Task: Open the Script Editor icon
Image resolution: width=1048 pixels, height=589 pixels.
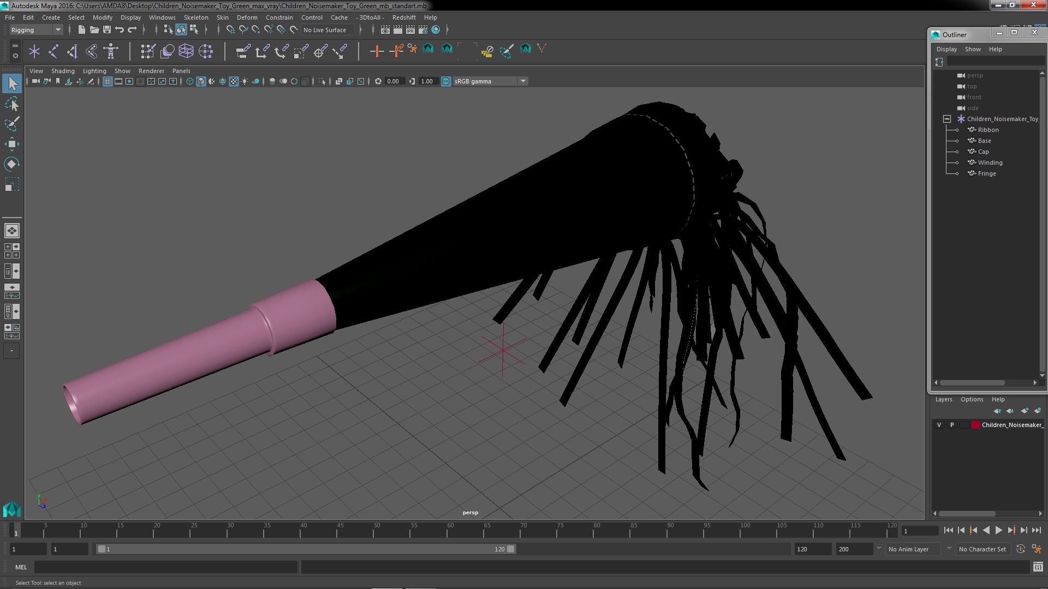Action: 1038,567
